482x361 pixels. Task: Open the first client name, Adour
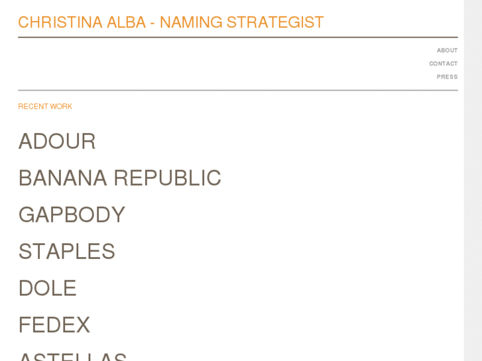coord(57,141)
